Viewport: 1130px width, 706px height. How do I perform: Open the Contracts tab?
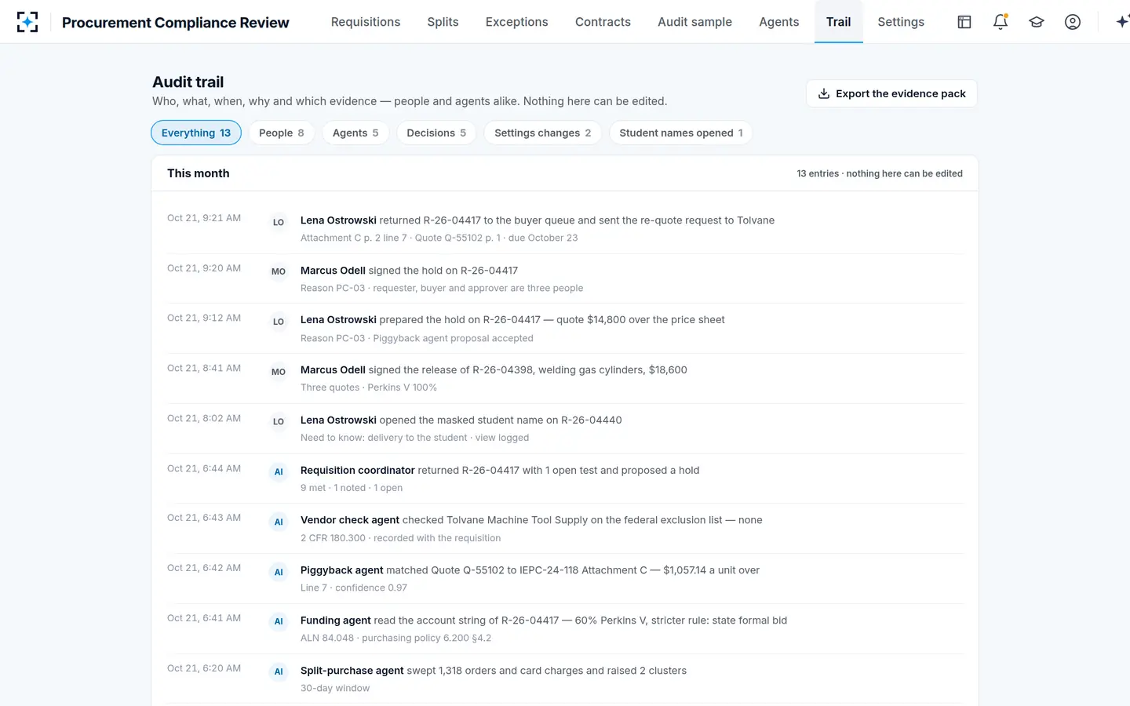pyautogui.click(x=603, y=22)
